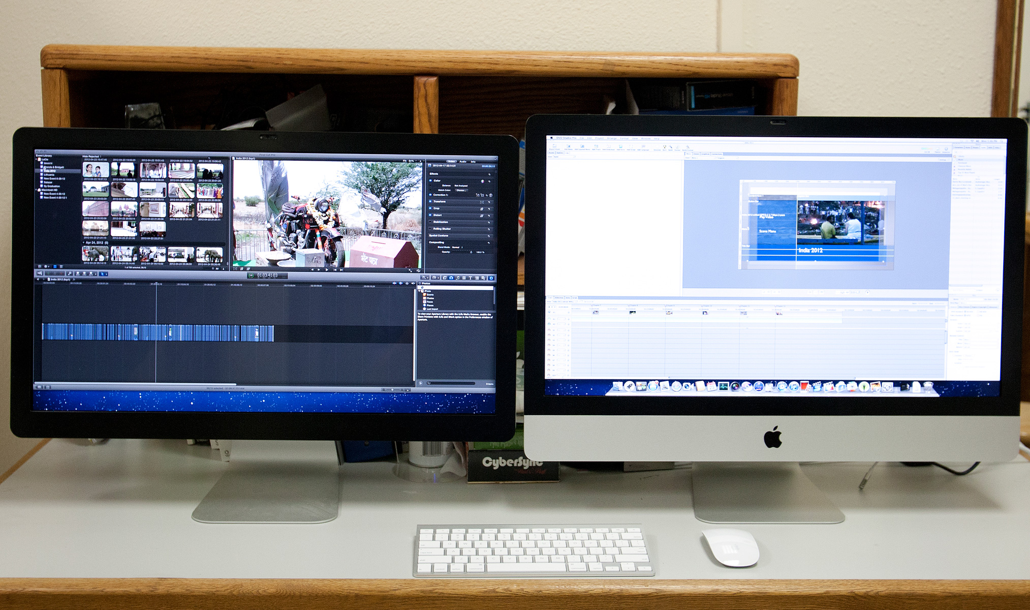Click the timecode display 01:03:41:03
The image size is (1030, 610).
[x=267, y=276]
